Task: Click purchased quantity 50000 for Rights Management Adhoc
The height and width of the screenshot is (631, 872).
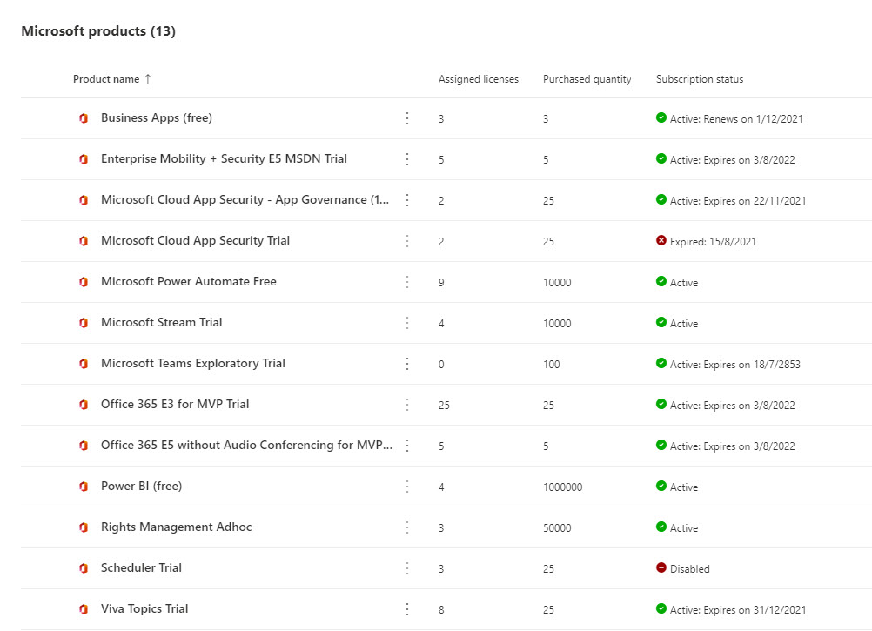Action: coord(557,528)
